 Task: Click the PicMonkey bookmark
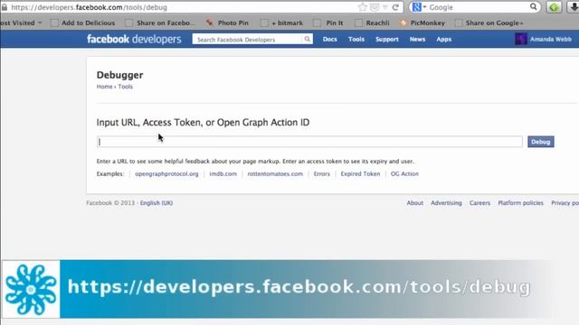(422, 23)
